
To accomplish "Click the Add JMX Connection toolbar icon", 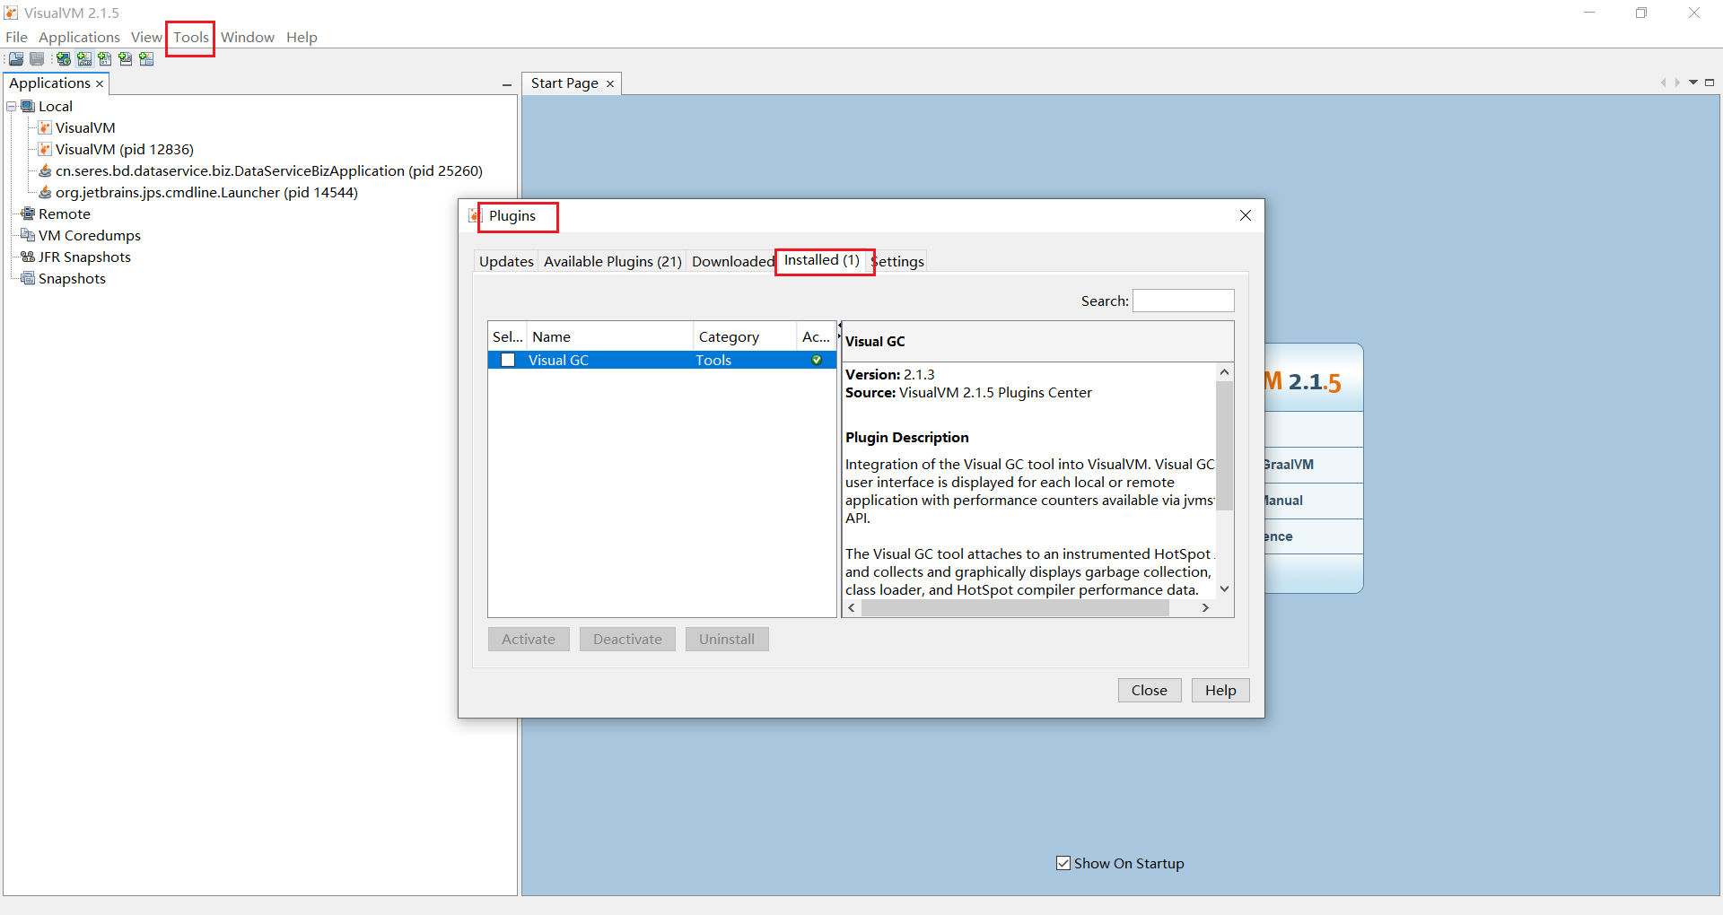I will pos(84,59).
